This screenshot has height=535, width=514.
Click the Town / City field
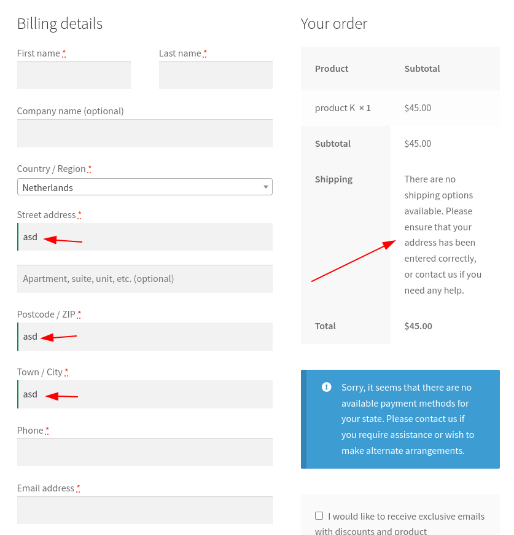pyautogui.click(x=145, y=394)
